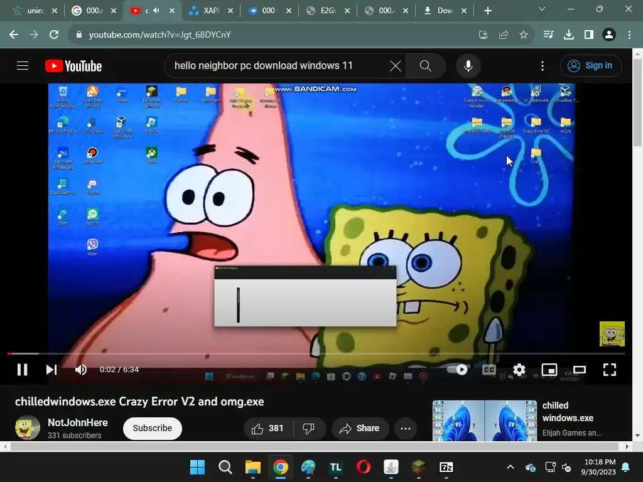Open the chilled windows.exe suggested video thumbnail
The width and height of the screenshot is (643, 482).
[485, 420]
